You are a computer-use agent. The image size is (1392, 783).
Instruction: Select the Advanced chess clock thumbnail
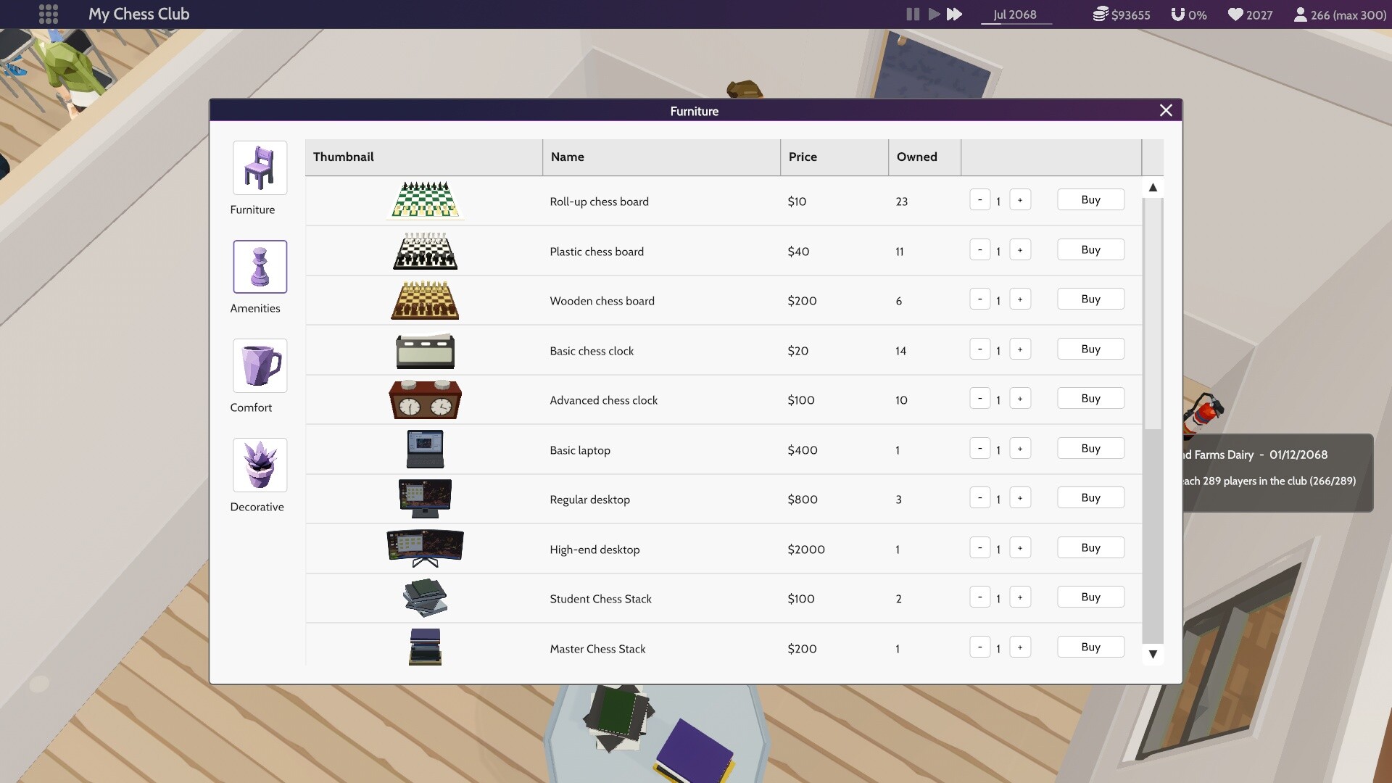424,399
